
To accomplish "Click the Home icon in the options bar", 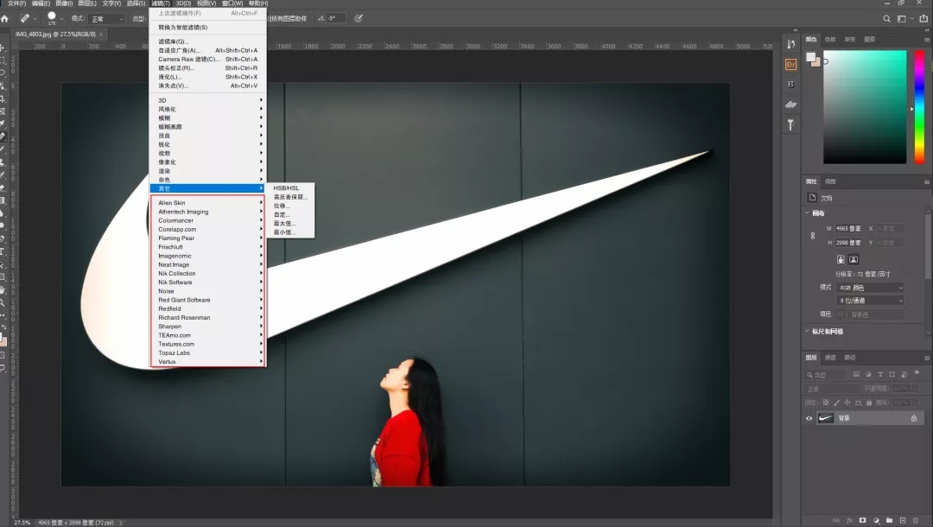I will pos(5,19).
